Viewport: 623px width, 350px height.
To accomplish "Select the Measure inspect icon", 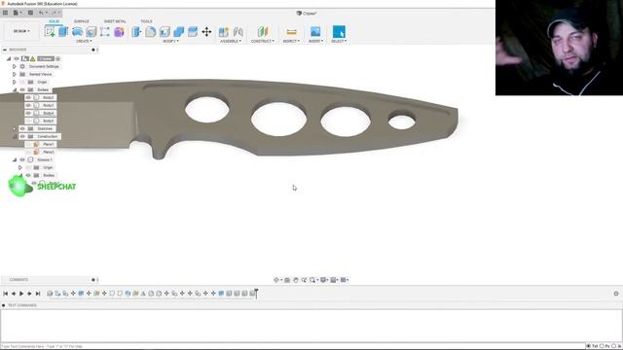I will click(x=291, y=32).
